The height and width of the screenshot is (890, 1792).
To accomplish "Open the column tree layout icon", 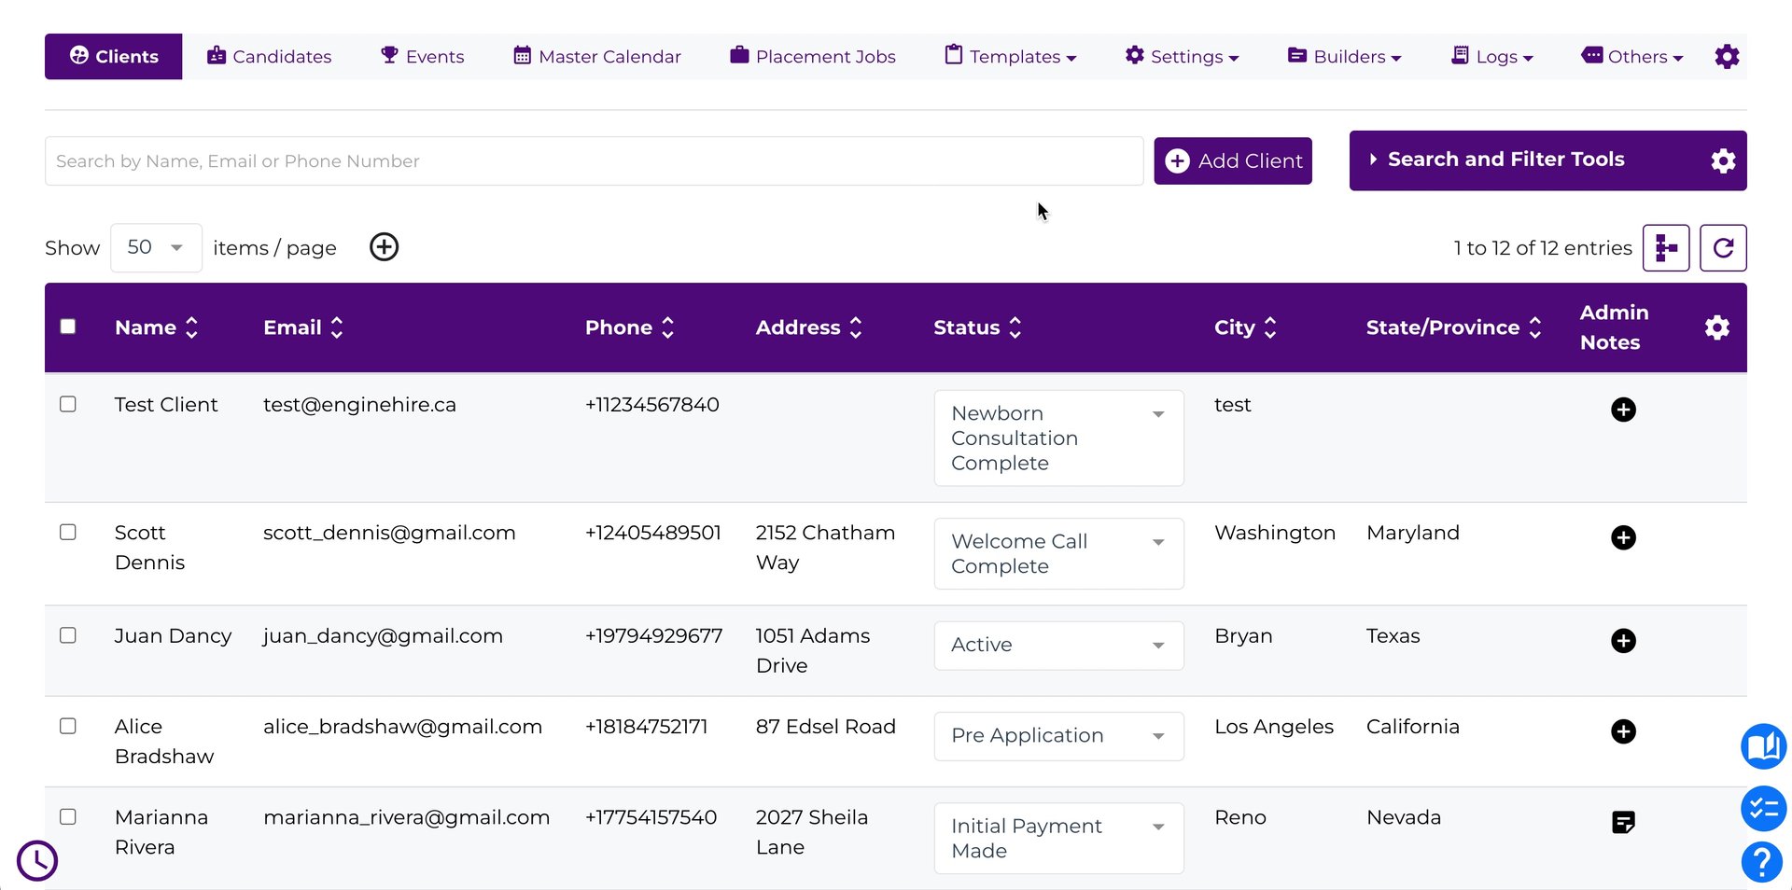I will pos(1666,248).
